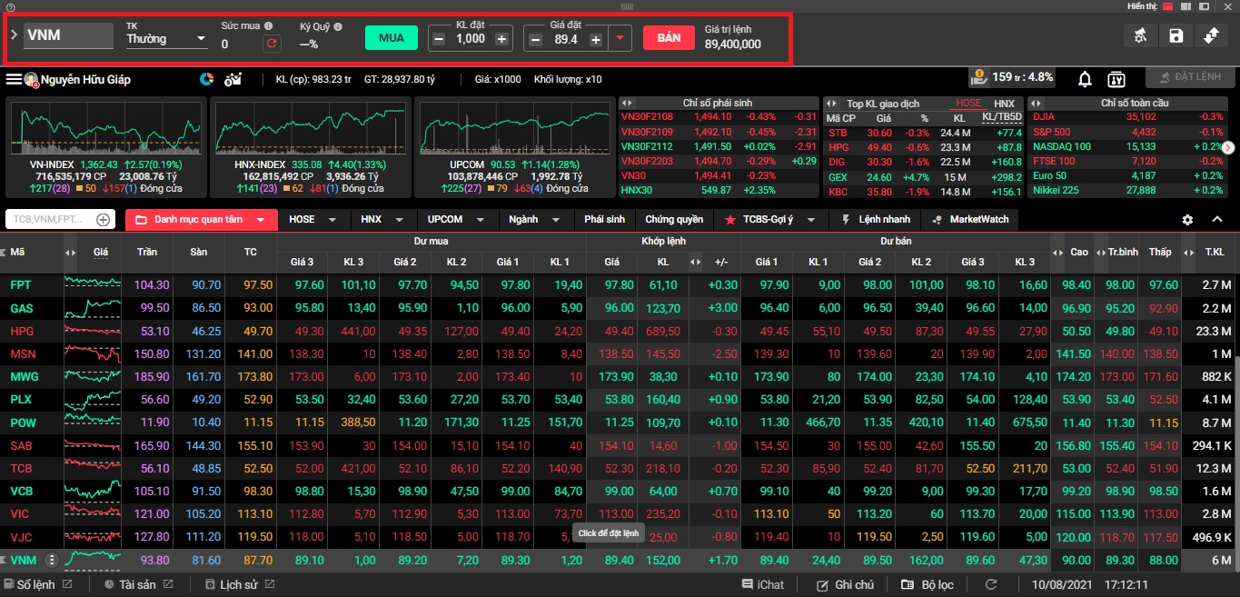1240x597 pixels.
Task: Open the price type dropdown beside Giá đặt
Action: tap(620, 38)
